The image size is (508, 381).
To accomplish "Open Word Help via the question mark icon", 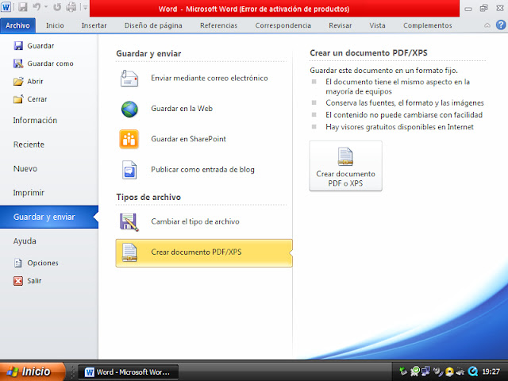I will pyautogui.click(x=501, y=25).
